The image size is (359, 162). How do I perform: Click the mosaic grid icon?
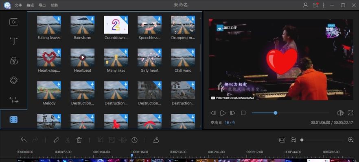coord(123,140)
